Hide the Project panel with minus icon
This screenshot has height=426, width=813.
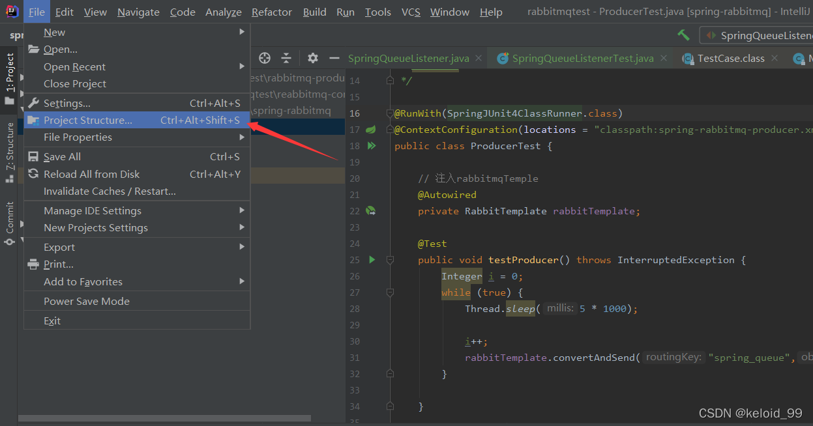[334, 58]
